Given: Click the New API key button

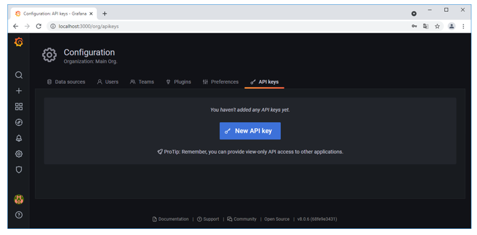Looking at the screenshot, I should click(x=250, y=131).
